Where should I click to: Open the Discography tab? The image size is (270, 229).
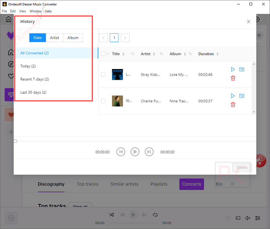51,184
